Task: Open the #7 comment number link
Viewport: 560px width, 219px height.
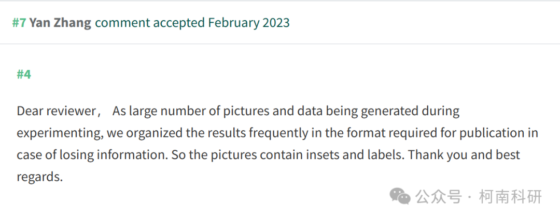Action: tap(19, 23)
